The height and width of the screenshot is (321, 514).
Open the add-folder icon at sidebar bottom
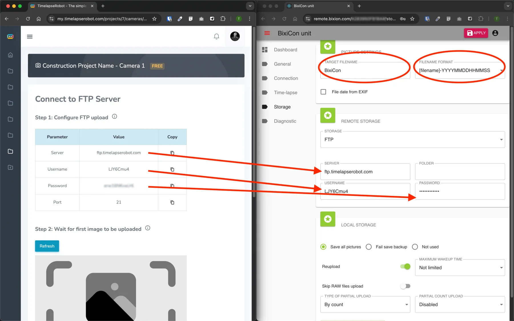tap(10, 167)
